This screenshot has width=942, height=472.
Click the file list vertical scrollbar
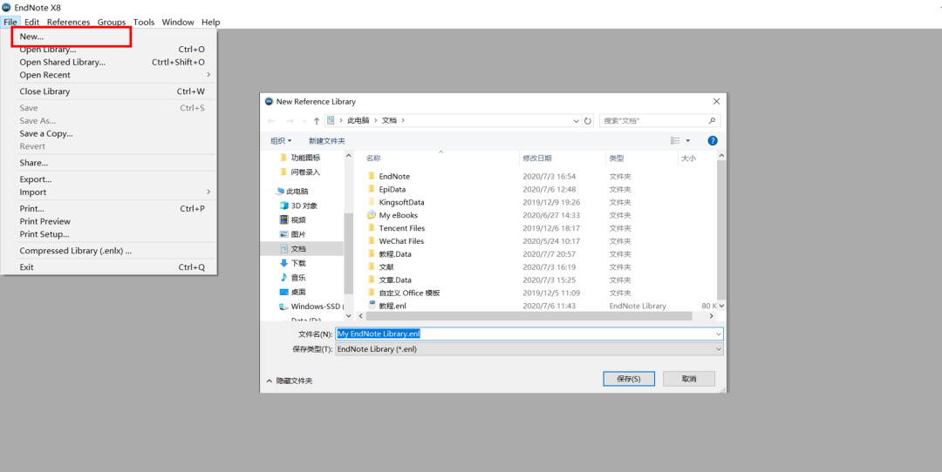click(721, 231)
